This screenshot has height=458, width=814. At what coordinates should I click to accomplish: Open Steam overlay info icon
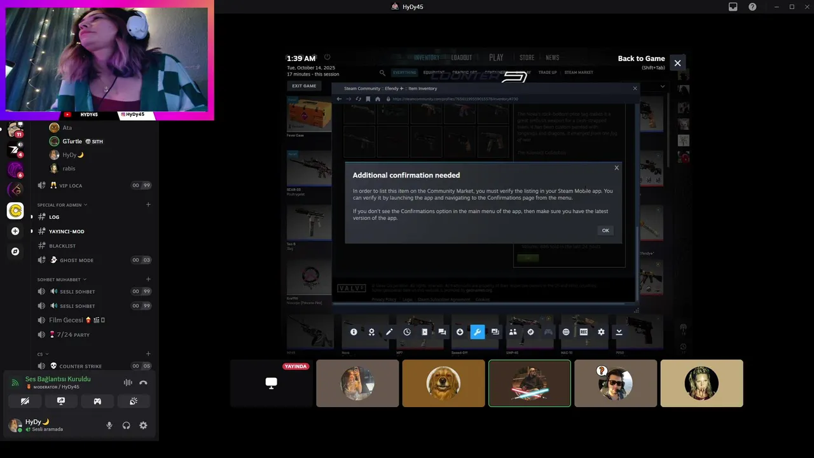pos(354,332)
